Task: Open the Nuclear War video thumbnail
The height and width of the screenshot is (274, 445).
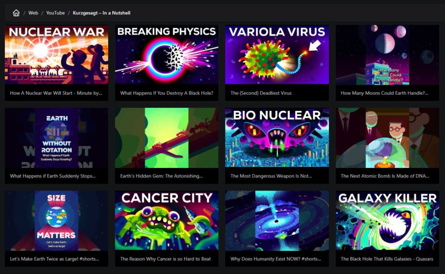Action: 56,55
